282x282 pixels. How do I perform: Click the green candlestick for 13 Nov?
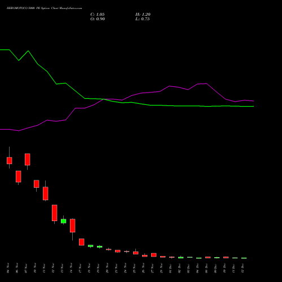pyautogui.click(x=64, y=221)
